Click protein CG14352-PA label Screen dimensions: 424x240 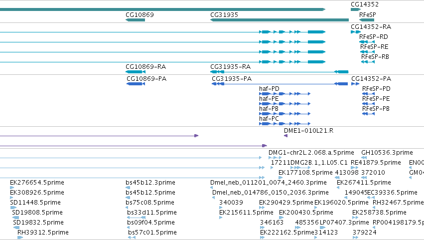click(x=371, y=79)
